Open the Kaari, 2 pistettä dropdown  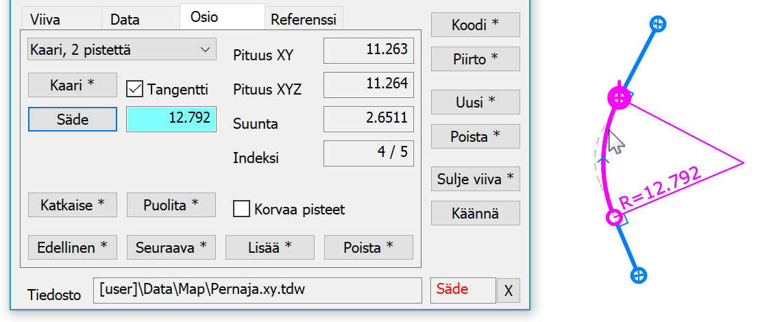point(121,49)
